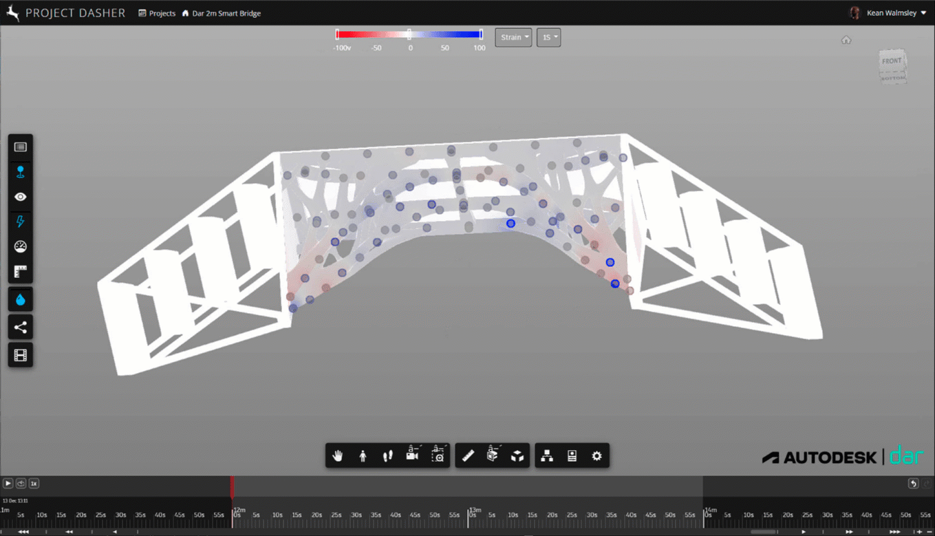Open viewer settings gear icon
The image size is (935, 536).
[x=597, y=455]
